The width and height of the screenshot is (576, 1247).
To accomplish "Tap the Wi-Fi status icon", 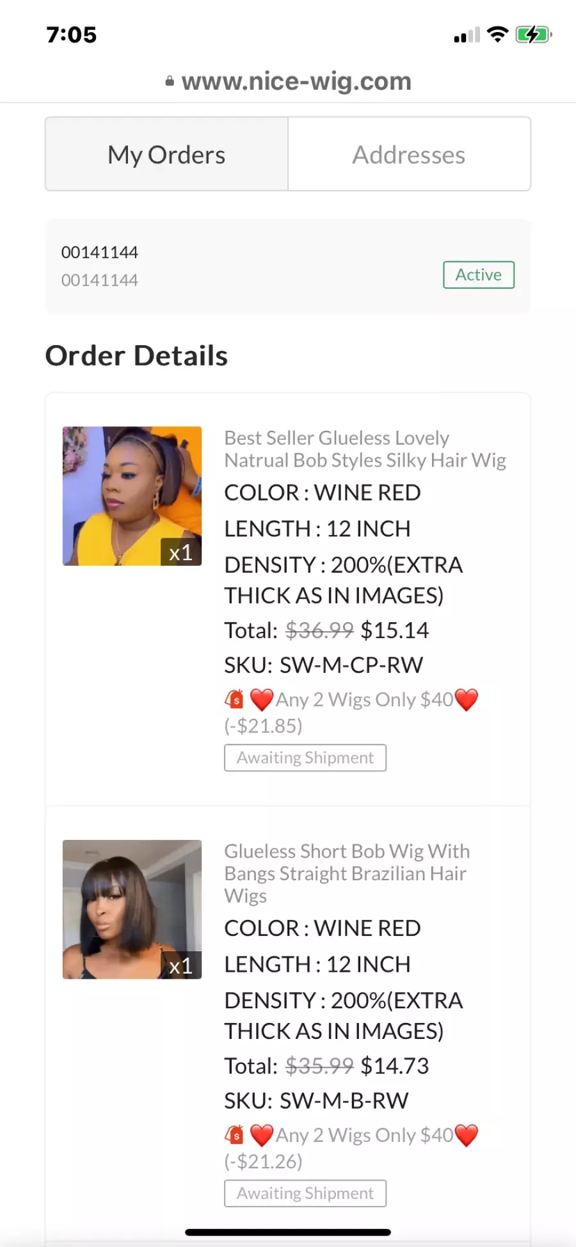I will click(497, 35).
